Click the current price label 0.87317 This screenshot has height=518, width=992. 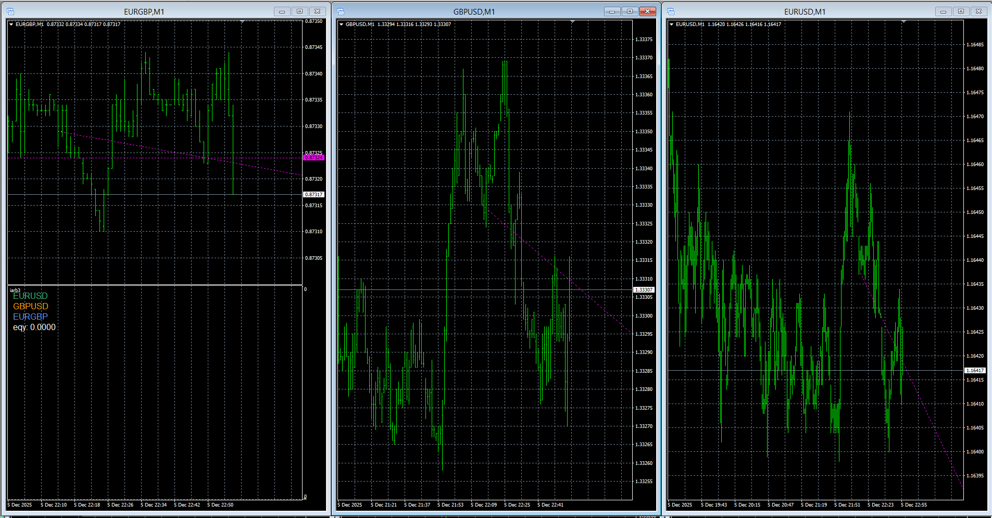(313, 194)
